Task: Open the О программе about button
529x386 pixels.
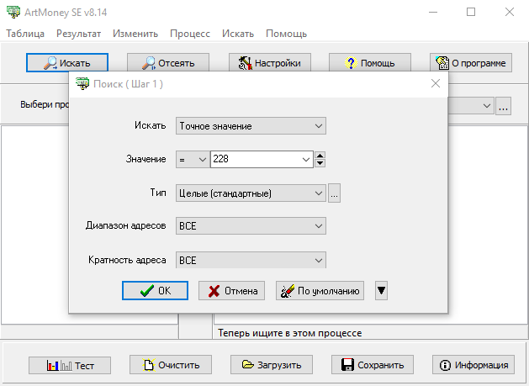Action: 471,63
